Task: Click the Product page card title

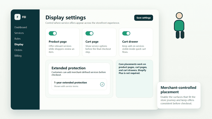Action: tap(58, 42)
